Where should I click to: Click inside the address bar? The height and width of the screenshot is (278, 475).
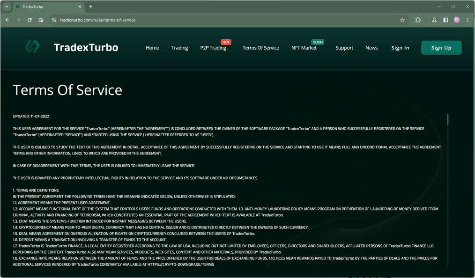(x=141, y=20)
